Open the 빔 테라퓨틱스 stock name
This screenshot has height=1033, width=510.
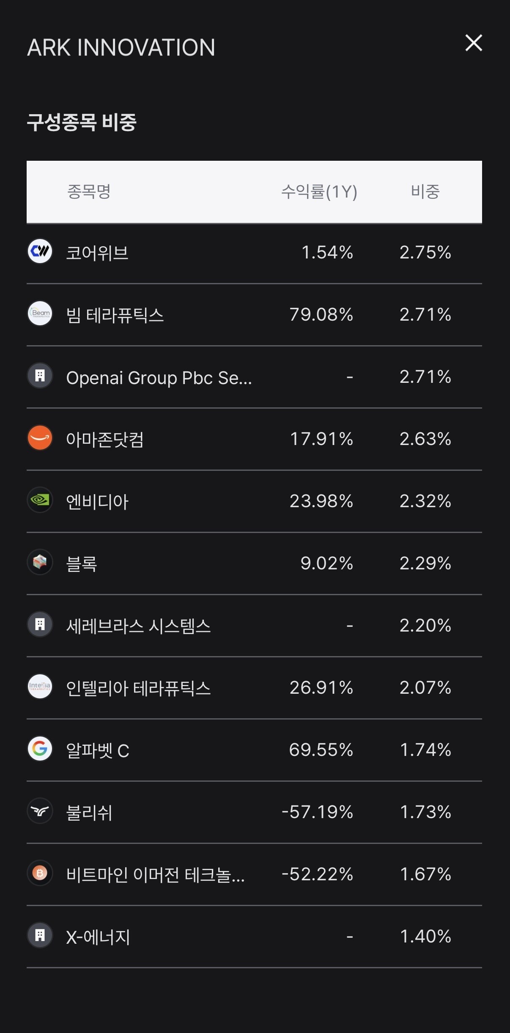point(115,315)
